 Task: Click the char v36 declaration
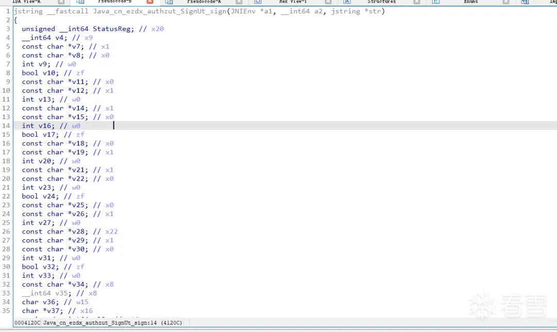point(41,302)
